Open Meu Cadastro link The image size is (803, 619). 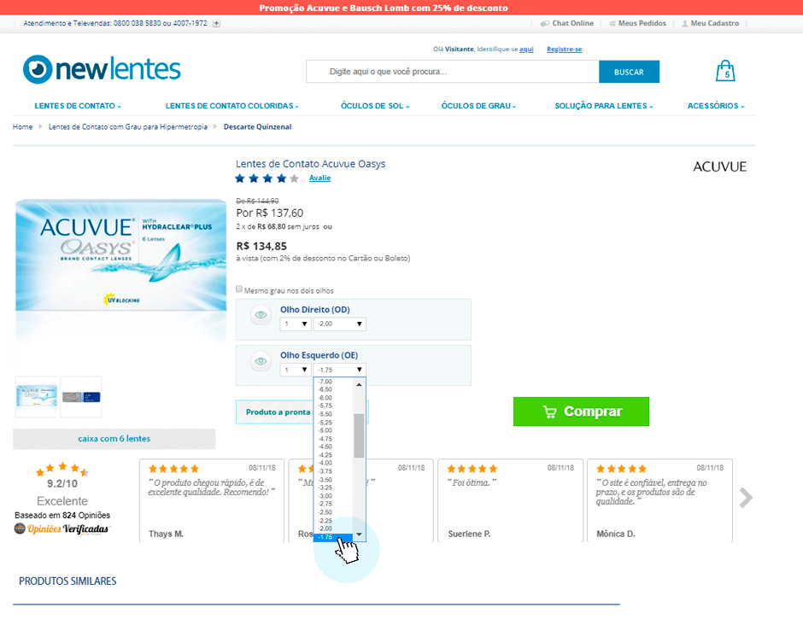click(x=714, y=24)
